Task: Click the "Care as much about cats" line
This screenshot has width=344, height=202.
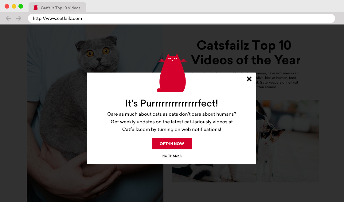Action: pyautogui.click(x=172, y=114)
